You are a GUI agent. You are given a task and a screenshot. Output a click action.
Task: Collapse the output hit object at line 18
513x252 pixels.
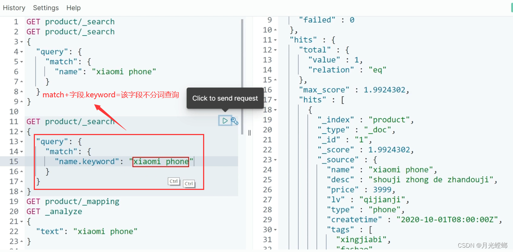tap(275, 110)
